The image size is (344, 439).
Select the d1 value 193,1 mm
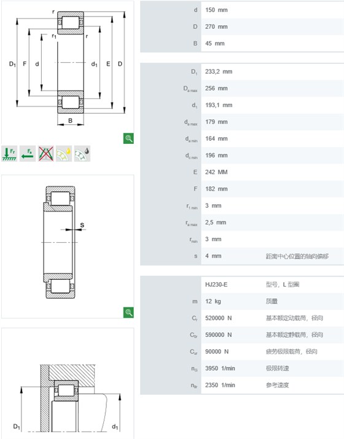click(x=219, y=105)
